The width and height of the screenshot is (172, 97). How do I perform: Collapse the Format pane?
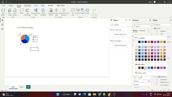[x=150, y=20]
